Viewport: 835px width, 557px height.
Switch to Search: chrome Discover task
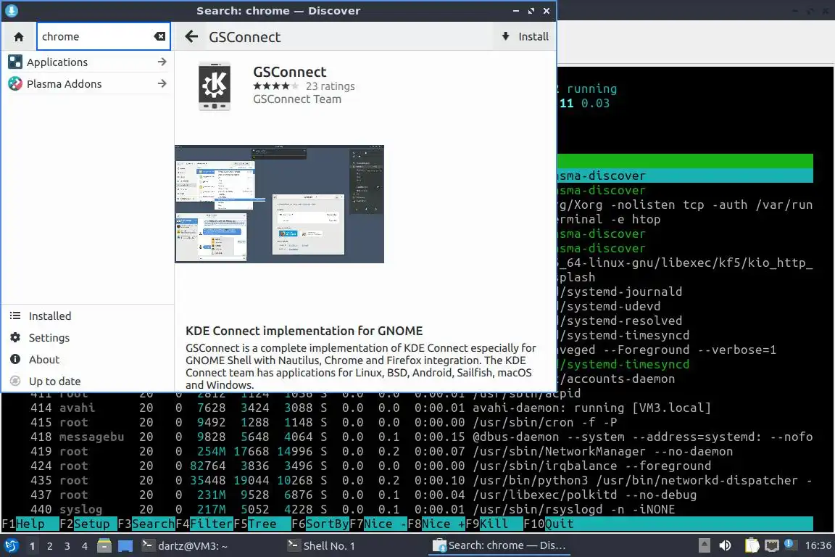pyautogui.click(x=500, y=546)
